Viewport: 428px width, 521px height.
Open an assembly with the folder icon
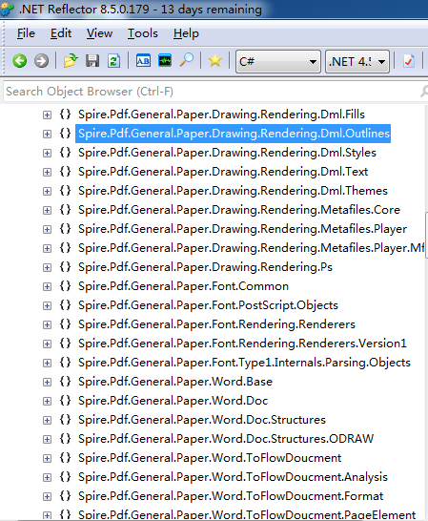click(x=71, y=61)
